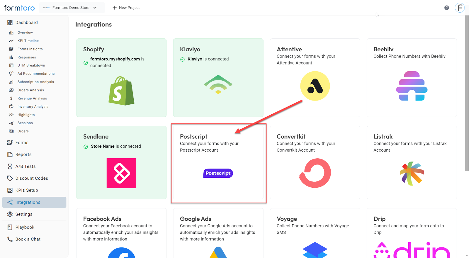Click the Postscript logo badge
469x258 pixels.
pos(218,173)
